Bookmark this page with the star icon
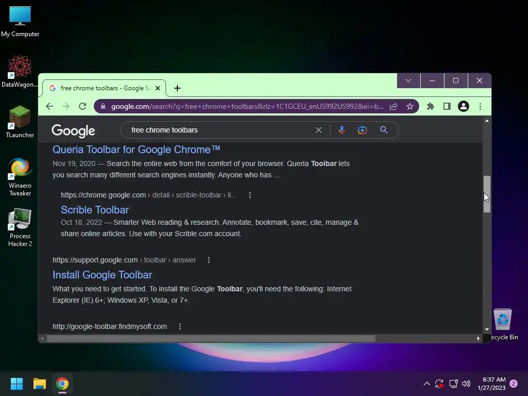Screen dimensions: 528x396 tap(410, 106)
